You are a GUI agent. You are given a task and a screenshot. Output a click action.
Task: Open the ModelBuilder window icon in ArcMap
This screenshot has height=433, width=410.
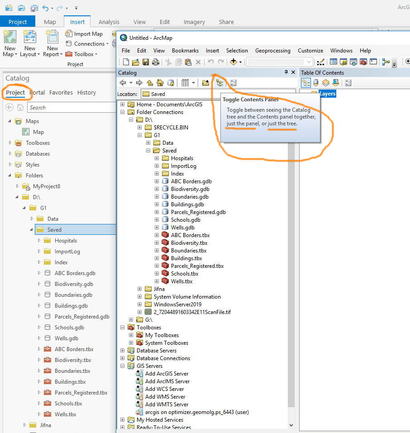click(386, 62)
